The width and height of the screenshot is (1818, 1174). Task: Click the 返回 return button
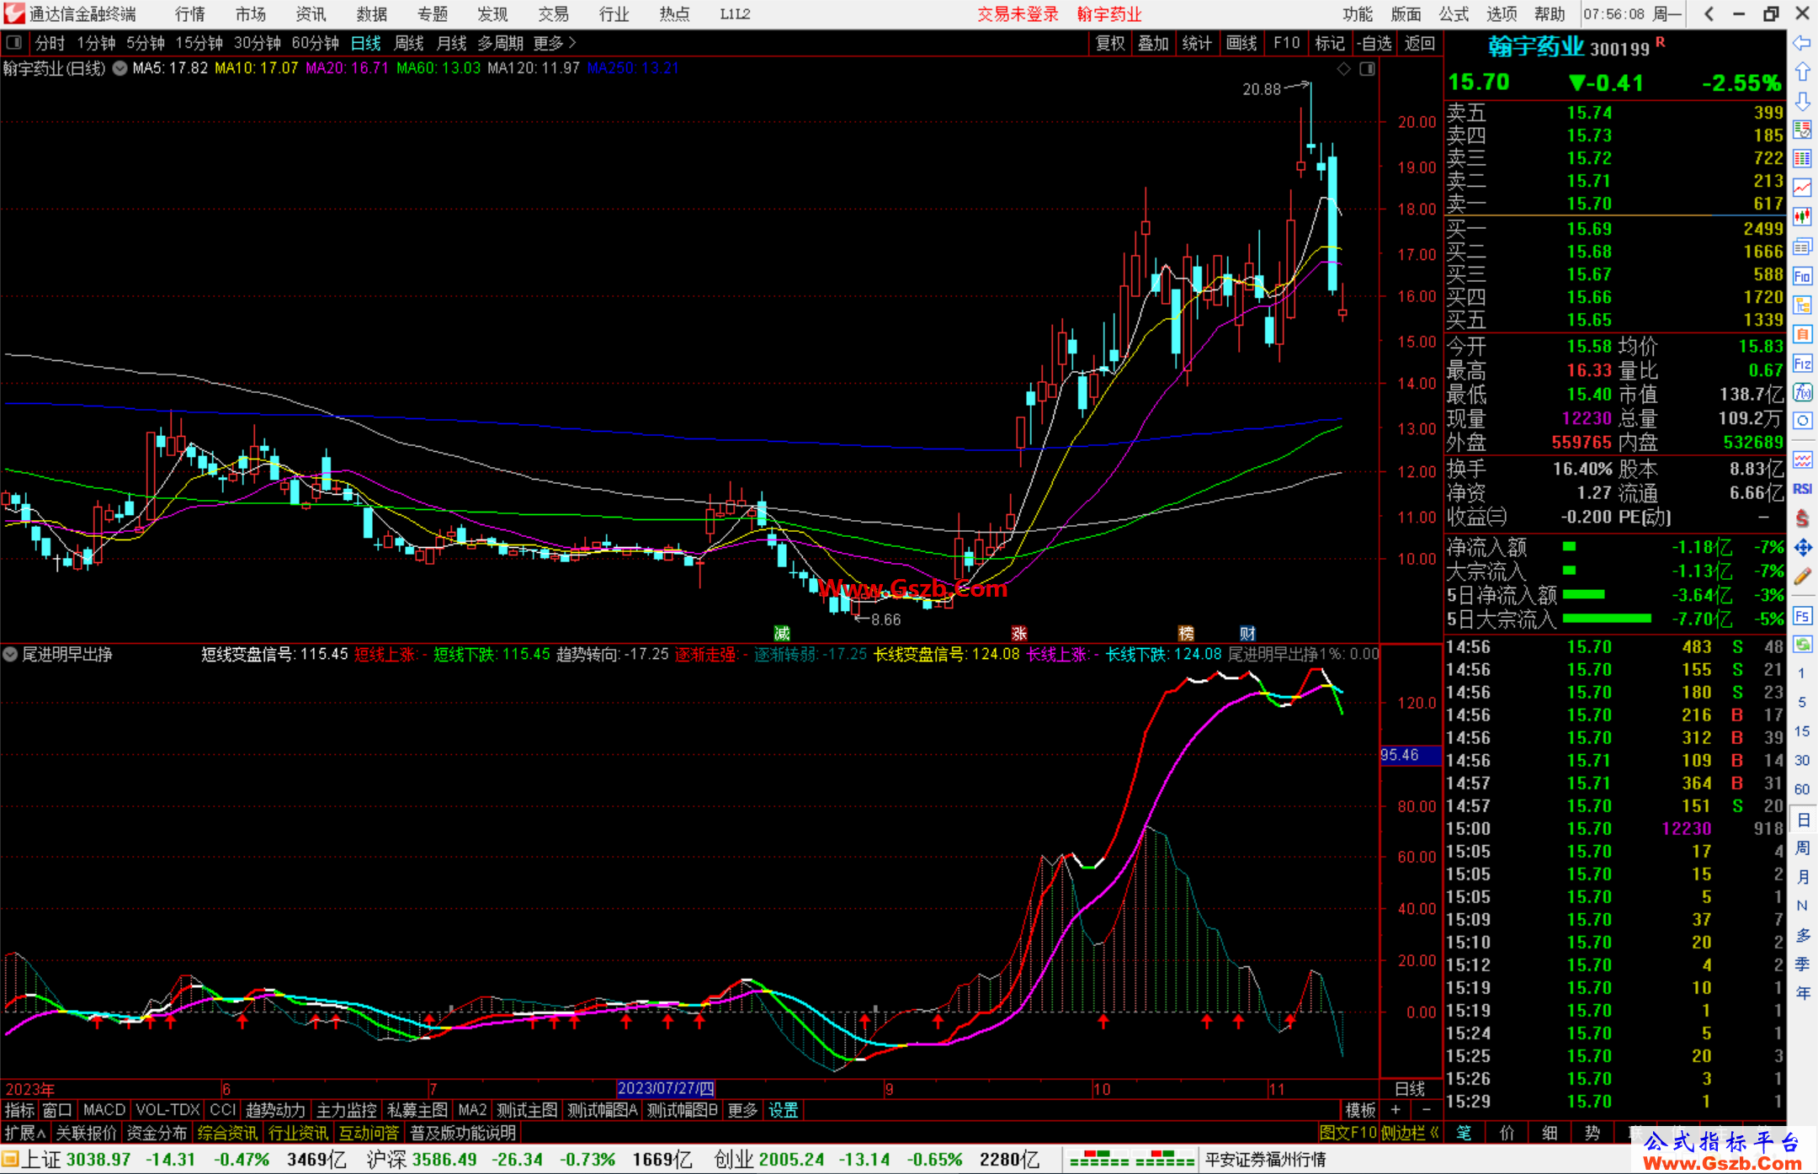click(1420, 43)
